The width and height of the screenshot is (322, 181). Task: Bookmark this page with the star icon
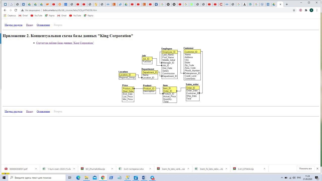click(294, 10)
